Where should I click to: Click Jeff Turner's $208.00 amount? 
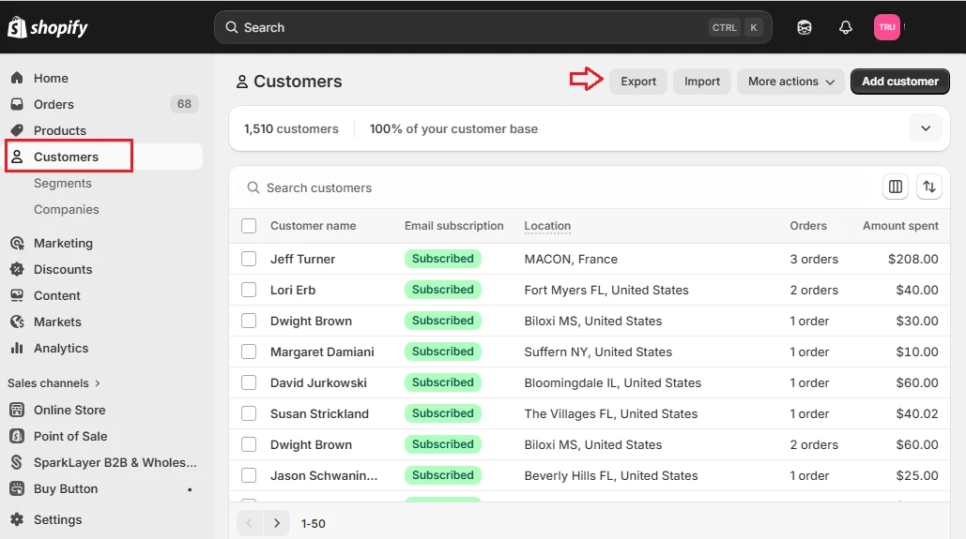click(913, 259)
